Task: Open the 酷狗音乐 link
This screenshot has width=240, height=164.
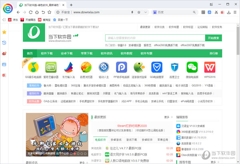Action: point(62,94)
